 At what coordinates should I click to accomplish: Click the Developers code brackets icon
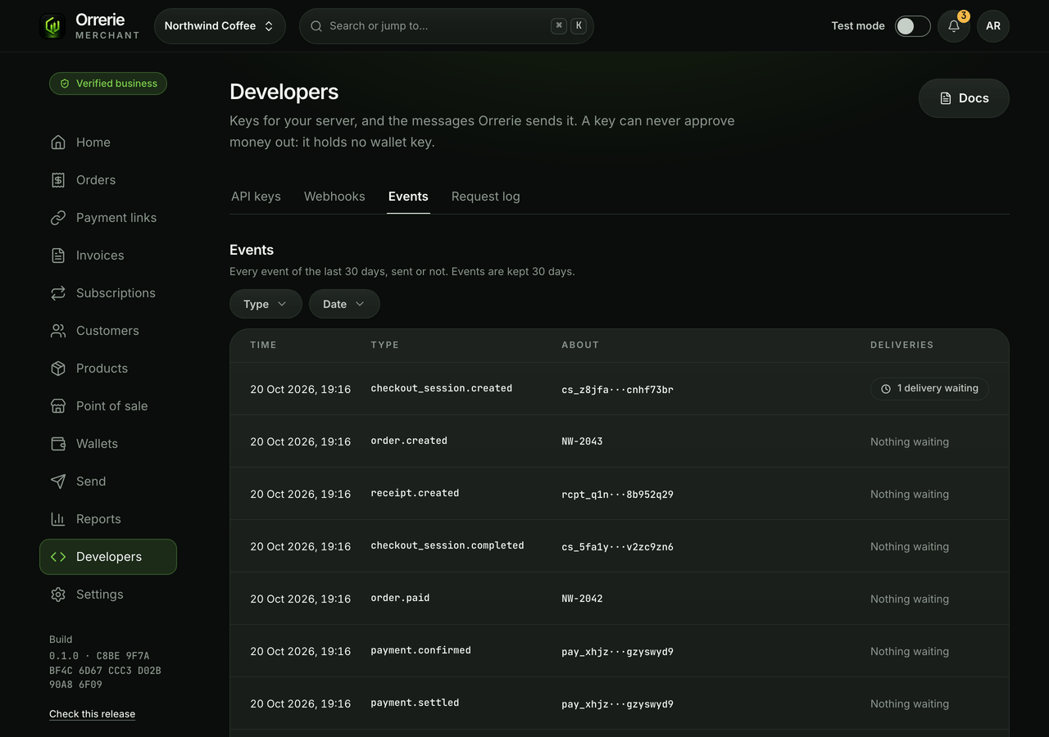tap(58, 557)
